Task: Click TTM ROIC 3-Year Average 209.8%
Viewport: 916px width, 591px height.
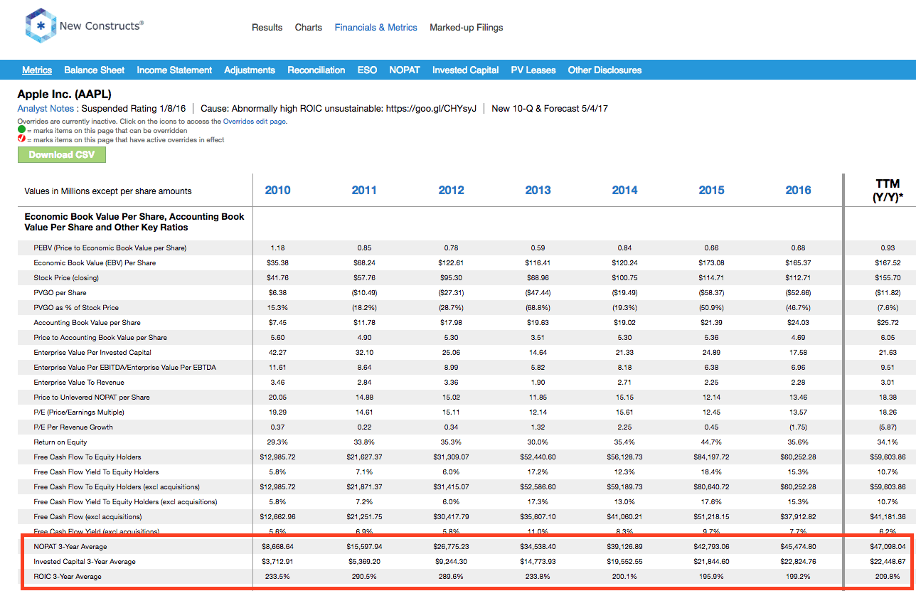Action: tap(887, 577)
